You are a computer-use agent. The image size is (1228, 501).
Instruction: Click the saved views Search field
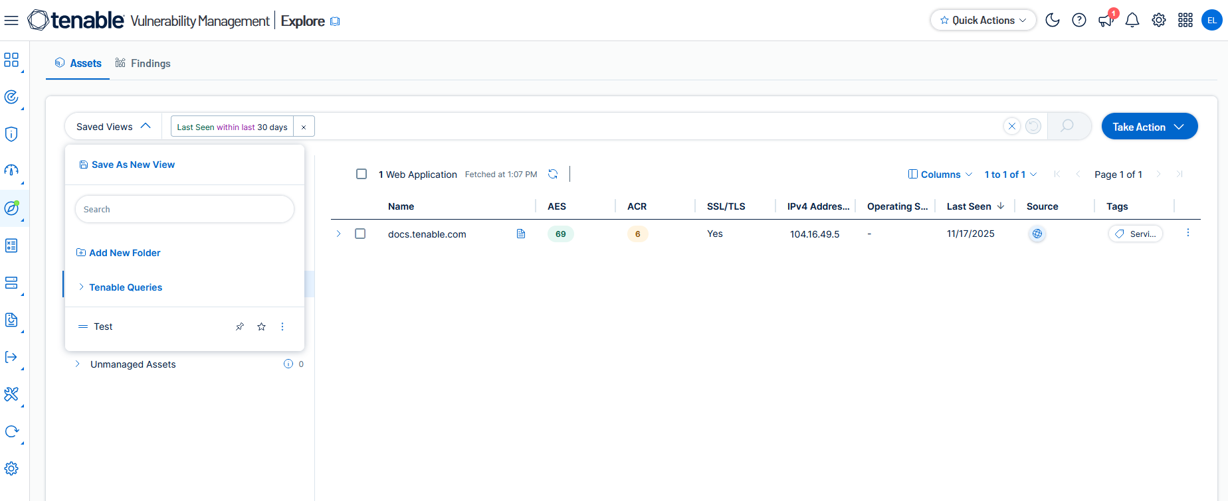point(185,209)
